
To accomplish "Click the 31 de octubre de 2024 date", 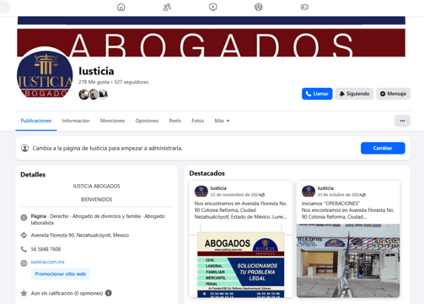I will coord(340,195).
